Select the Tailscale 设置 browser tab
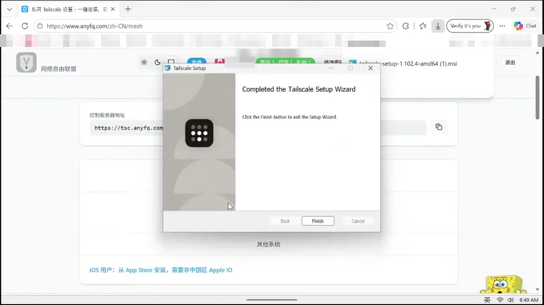The image size is (544, 305). tap(68, 9)
